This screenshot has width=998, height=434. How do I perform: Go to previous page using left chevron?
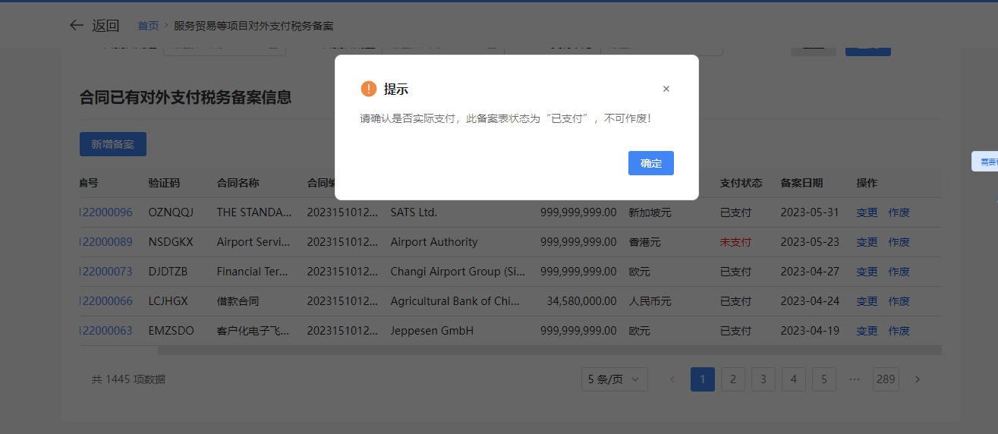tap(672, 379)
